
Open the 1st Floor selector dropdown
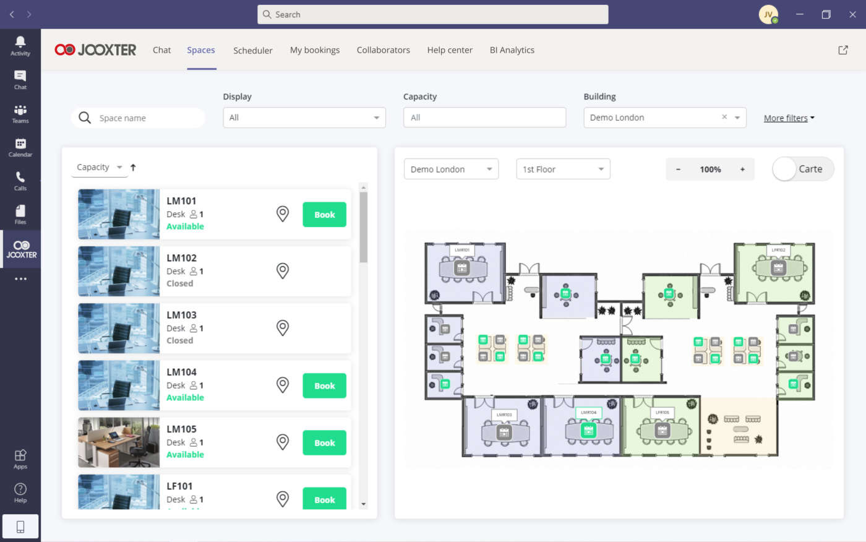[563, 169]
